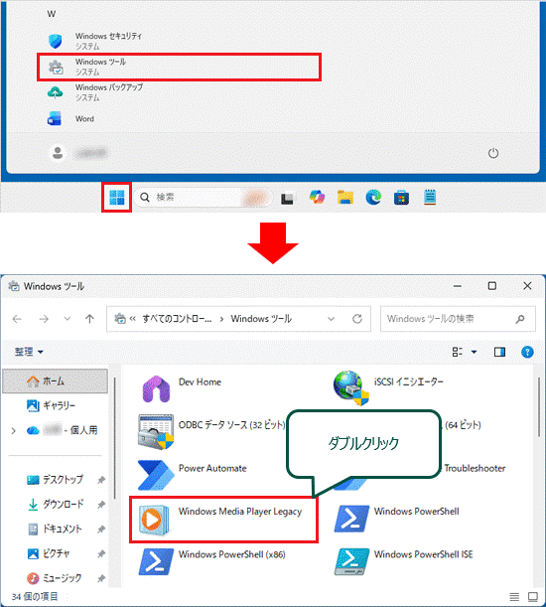Click the navigation pane scrollbar
This screenshot has height=607, width=546.
(x=115, y=438)
